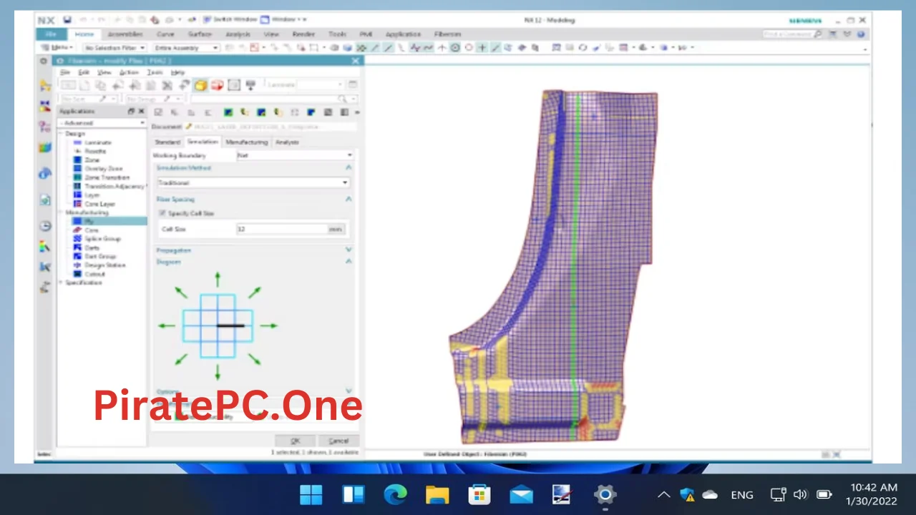Screen dimensions: 916x515
Task: Click the pencil icon beside Document field
Action: (x=188, y=127)
